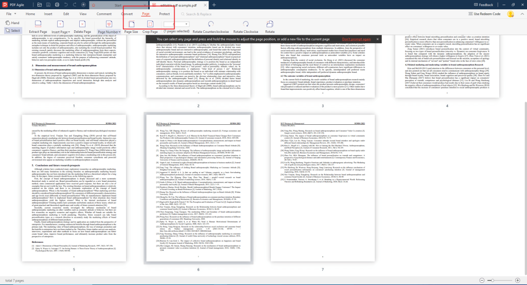Adjust the zoom slider handle
Image resolution: width=527 pixels, height=285 pixels.
pyautogui.click(x=493, y=280)
